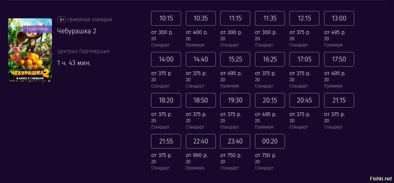This screenshot has height=183, width=394.
Task: Choose the 17:50 session
Action: [339, 59]
